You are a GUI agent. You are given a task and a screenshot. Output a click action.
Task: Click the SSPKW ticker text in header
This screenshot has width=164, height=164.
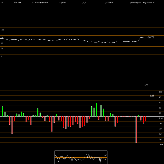coord(110,3)
